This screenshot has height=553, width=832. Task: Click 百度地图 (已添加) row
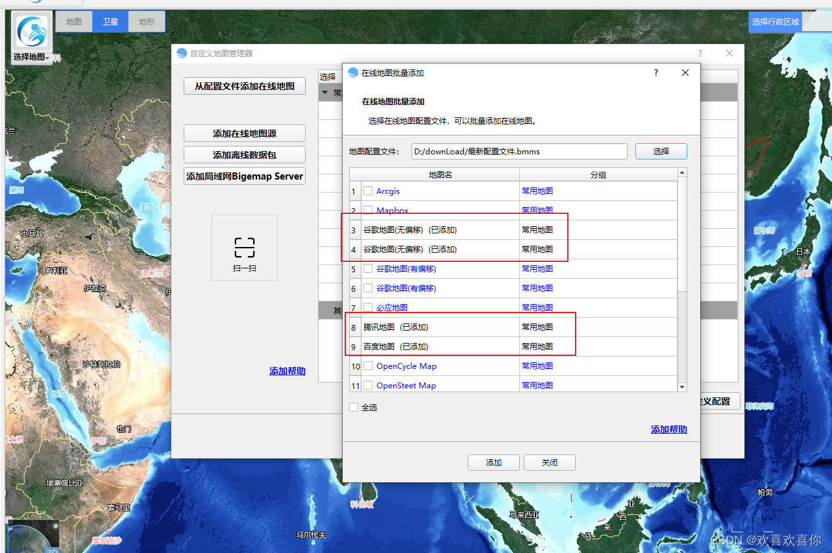coord(396,346)
